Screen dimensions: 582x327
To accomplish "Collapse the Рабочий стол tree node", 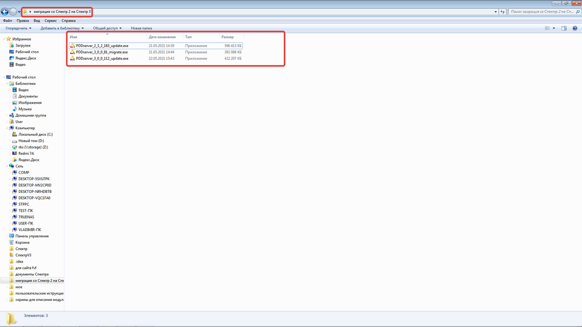I will [x=4, y=77].
